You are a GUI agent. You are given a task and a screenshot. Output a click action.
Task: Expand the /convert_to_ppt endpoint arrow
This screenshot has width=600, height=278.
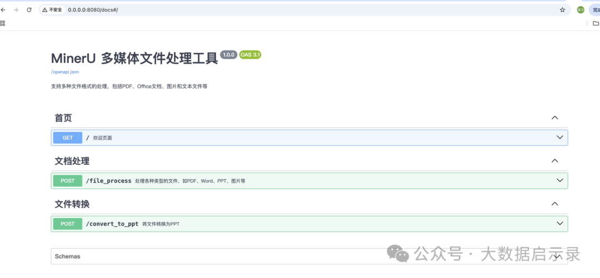[560, 223]
